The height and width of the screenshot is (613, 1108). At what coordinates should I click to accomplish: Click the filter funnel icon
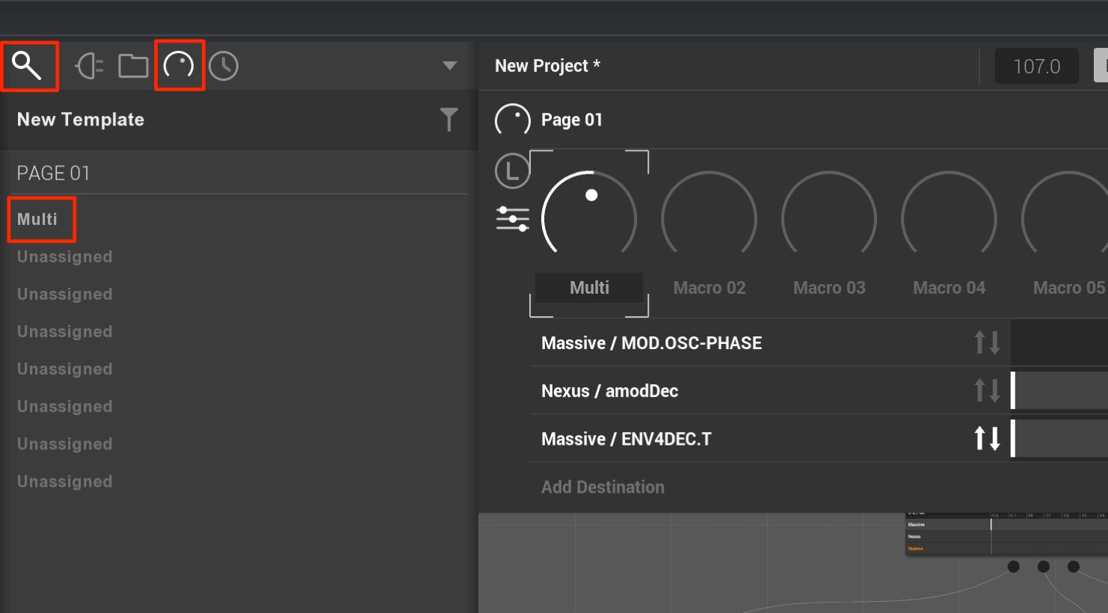449,120
